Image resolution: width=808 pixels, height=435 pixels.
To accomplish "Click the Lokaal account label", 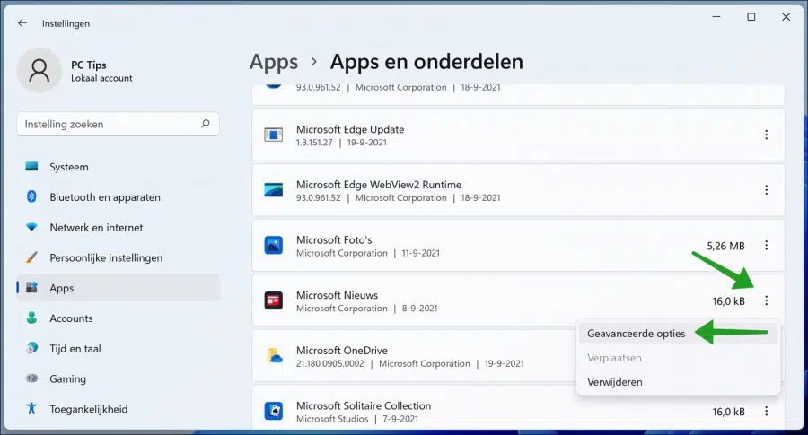I will click(101, 78).
